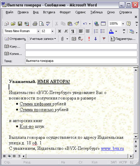Click the Копия... button
140x166 pixels.
(x=13, y=54)
